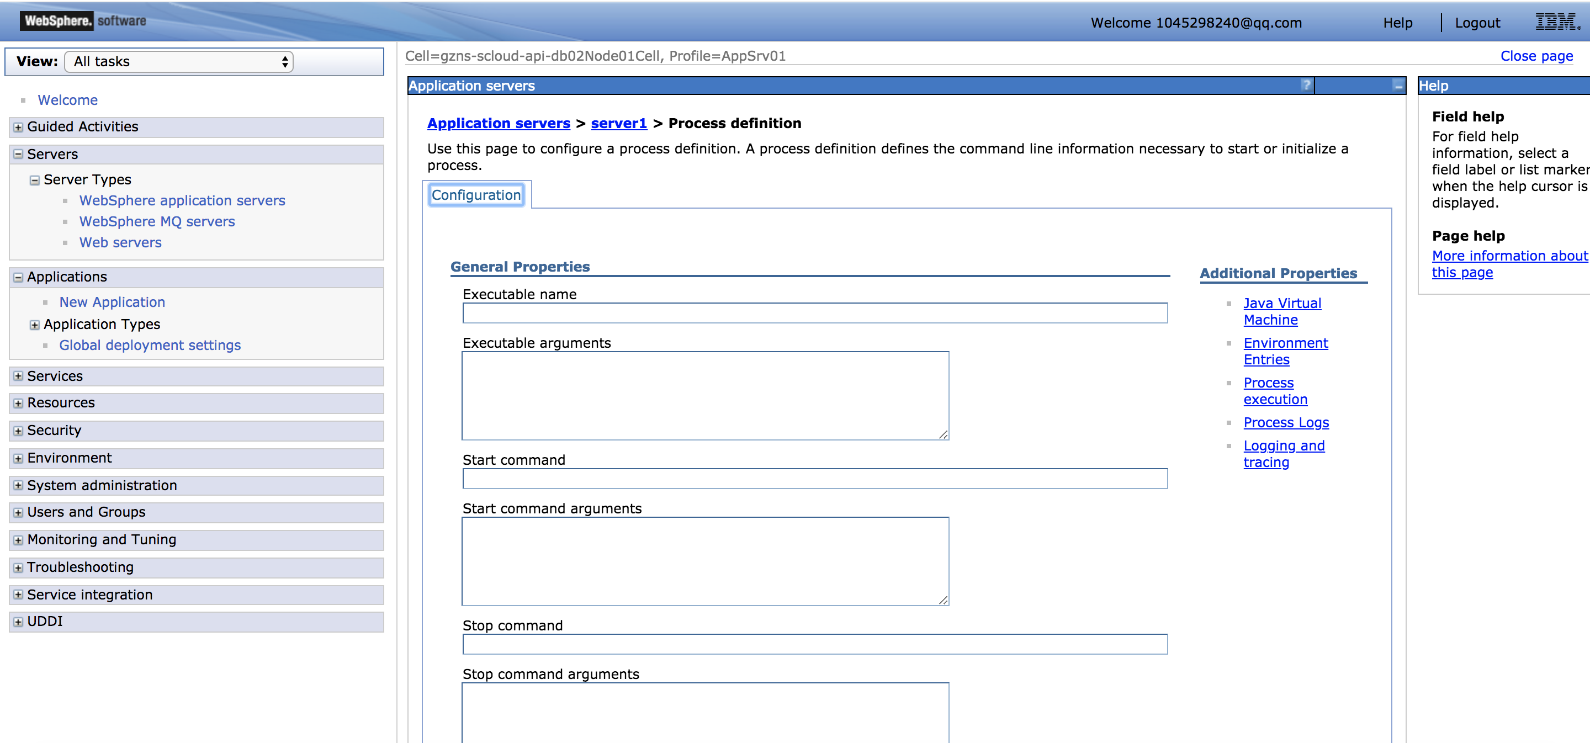Screen dimensions: 1590x743
Task: Switch to the Configuration tab
Action: click(x=476, y=195)
